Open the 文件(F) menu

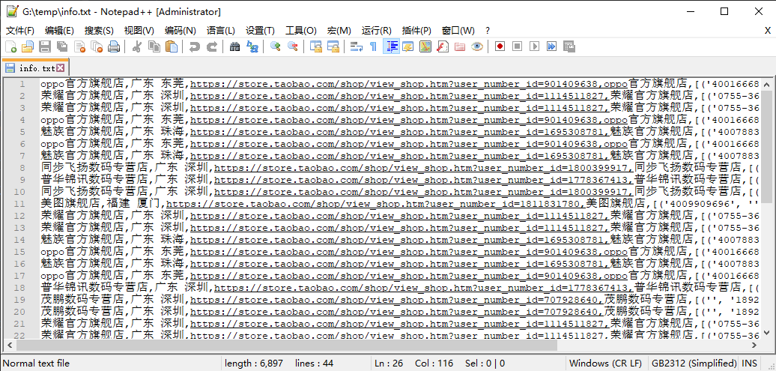(x=19, y=30)
